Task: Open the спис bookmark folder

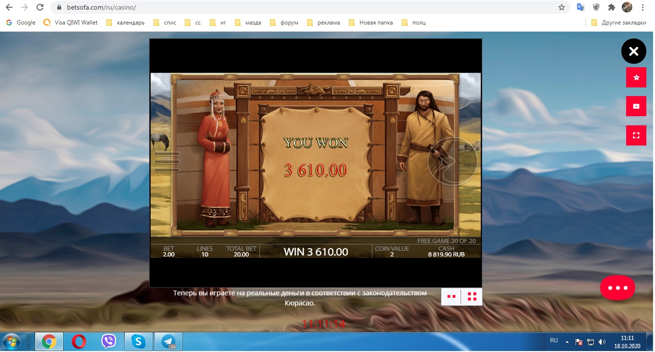Action: click(x=165, y=23)
